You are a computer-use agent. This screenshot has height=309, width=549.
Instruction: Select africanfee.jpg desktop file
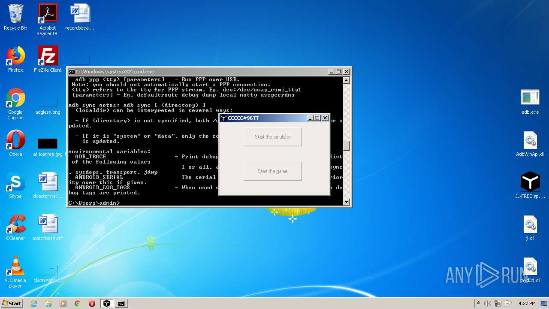tap(48, 147)
